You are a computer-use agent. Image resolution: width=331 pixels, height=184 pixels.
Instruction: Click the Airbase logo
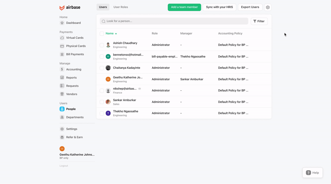point(70,7)
